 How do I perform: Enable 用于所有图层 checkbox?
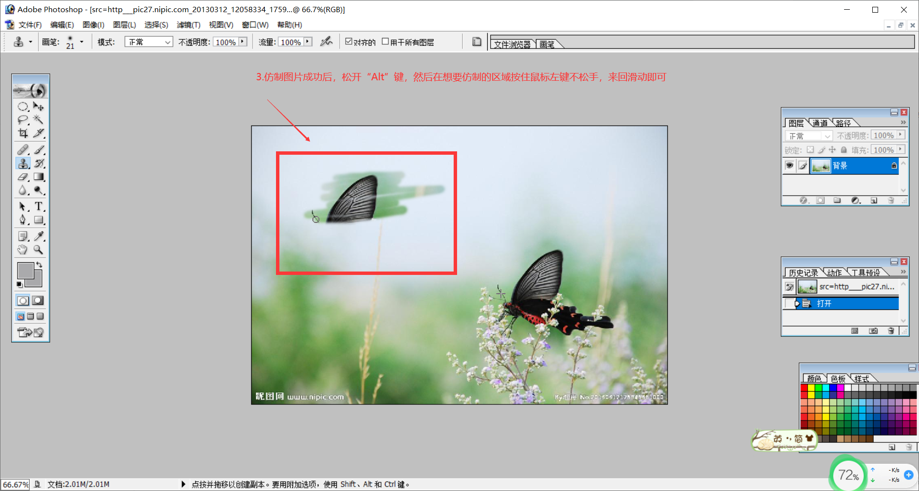pyautogui.click(x=385, y=41)
